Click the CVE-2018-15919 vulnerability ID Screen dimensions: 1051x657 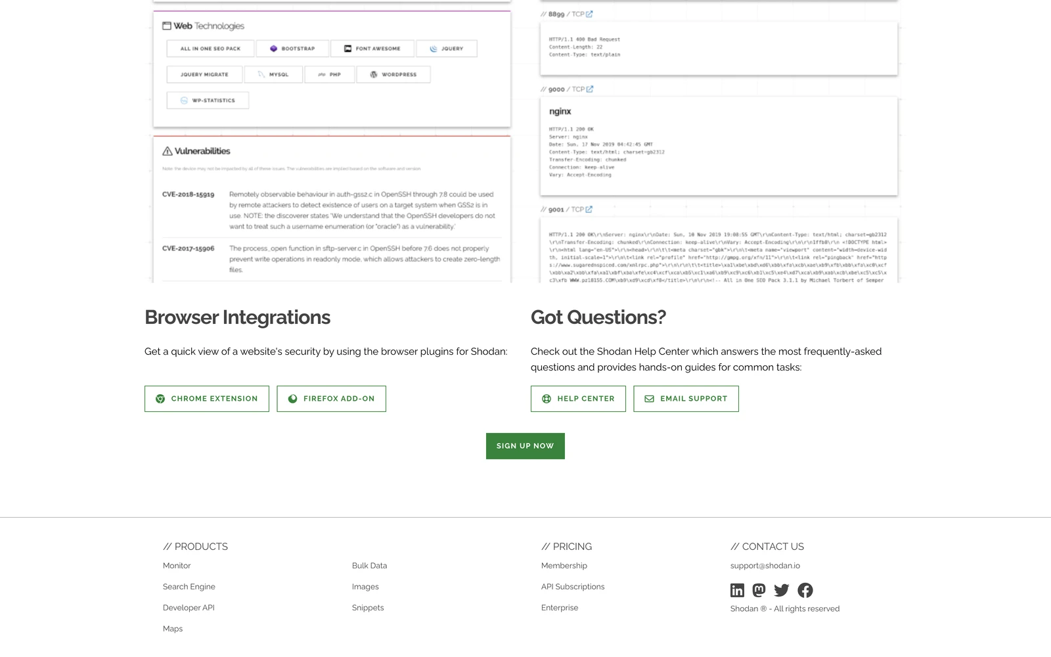click(189, 194)
